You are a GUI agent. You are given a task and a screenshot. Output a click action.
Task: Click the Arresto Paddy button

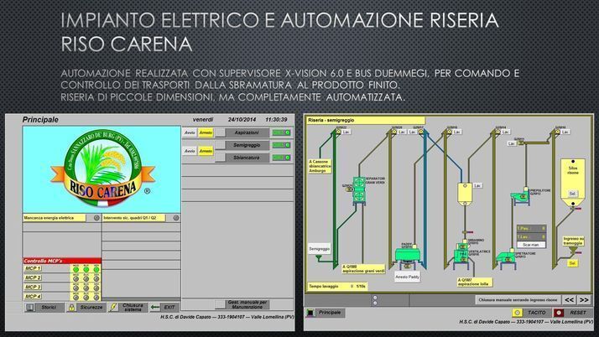(x=407, y=277)
